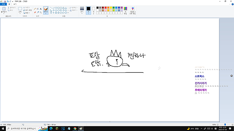
Task: Click the Save icon in the title bar
Action: point(5,1)
